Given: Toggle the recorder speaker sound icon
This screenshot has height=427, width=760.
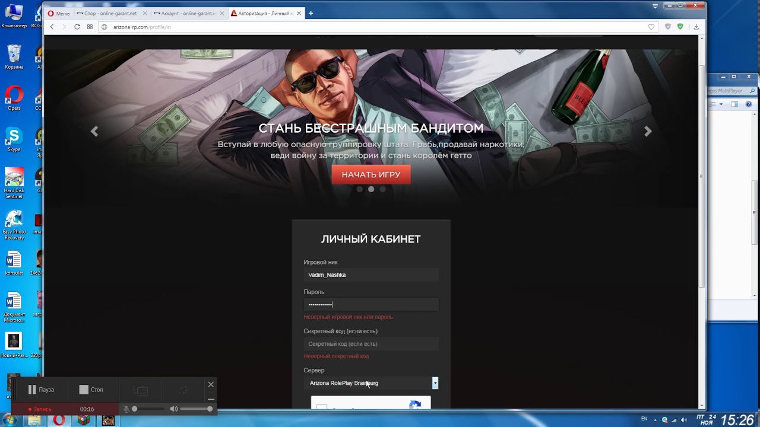Looking at the screenshot, I should pos(173,409).
